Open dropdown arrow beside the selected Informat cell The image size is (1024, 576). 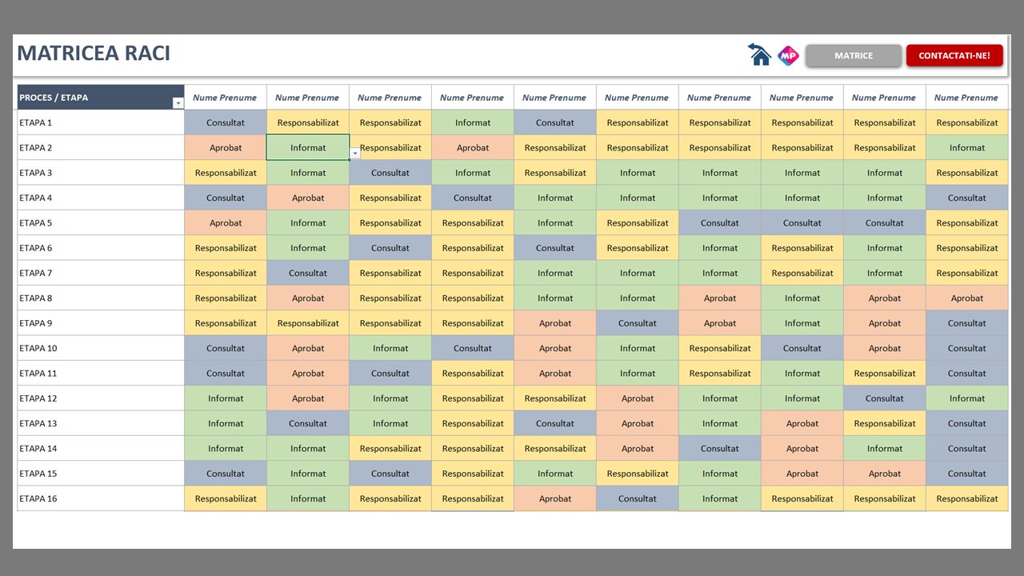coord(355,153)
